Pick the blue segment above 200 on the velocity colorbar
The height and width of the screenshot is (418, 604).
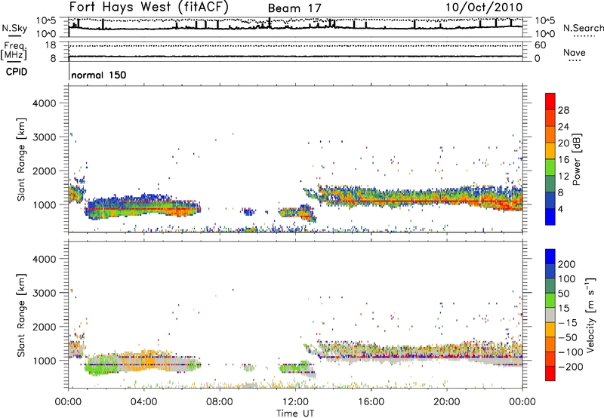point(550,257)
